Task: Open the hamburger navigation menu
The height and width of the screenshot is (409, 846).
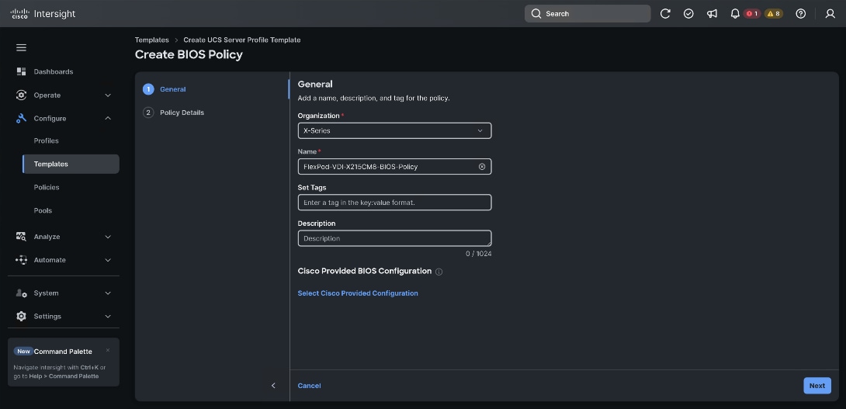Action: point(21,47)
